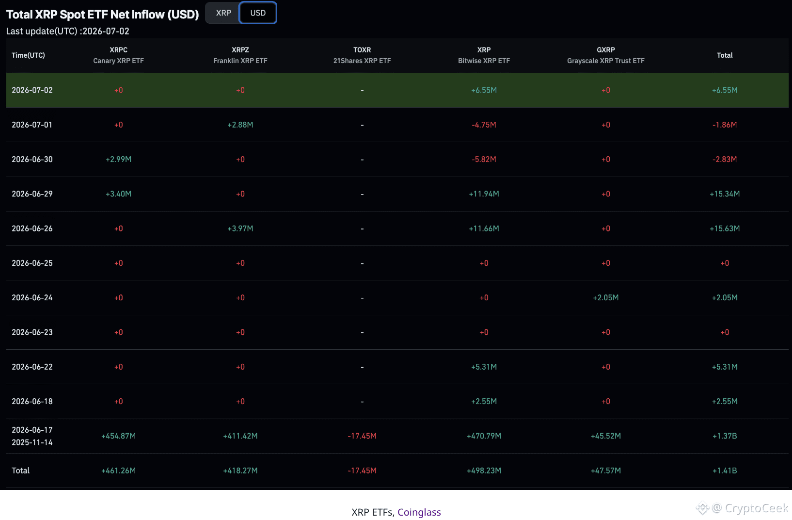
Task: Click Franklin +3.97M value on 2026-06-26
Action: tap(240, 228)
